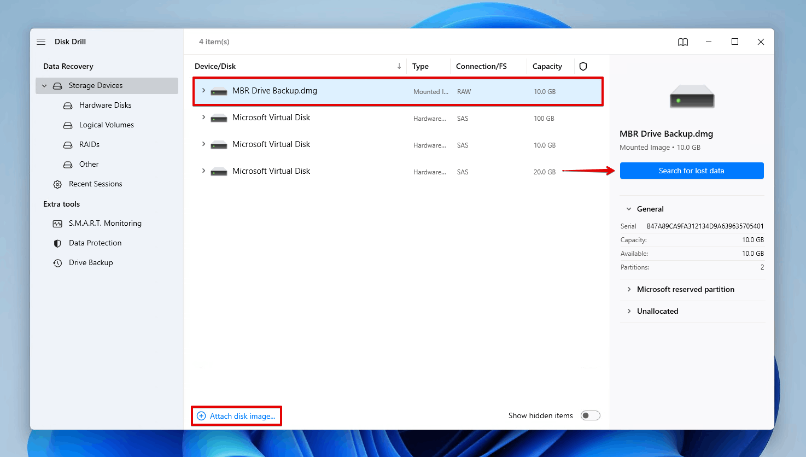This screenshot has width=806, height=457.
Task: Click the RAIDs drive icon
Action: (x=68, y=145)
